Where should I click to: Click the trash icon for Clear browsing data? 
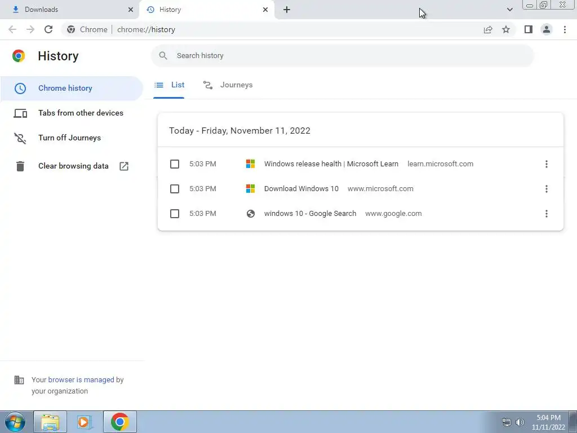pos(20,166)
